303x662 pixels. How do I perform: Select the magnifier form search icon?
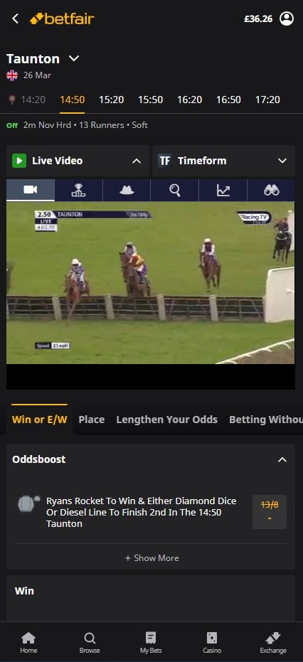point(175,190)
